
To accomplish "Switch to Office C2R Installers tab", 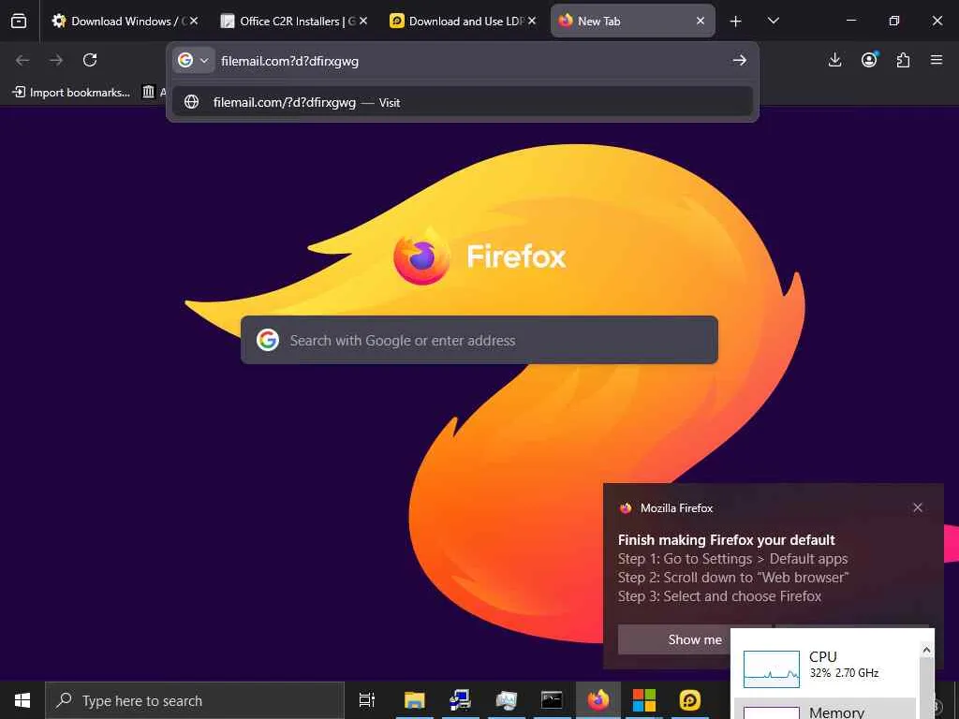I will 293,21.
